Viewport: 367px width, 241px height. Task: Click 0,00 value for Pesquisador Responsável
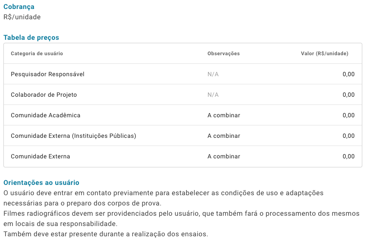[349, 74]
